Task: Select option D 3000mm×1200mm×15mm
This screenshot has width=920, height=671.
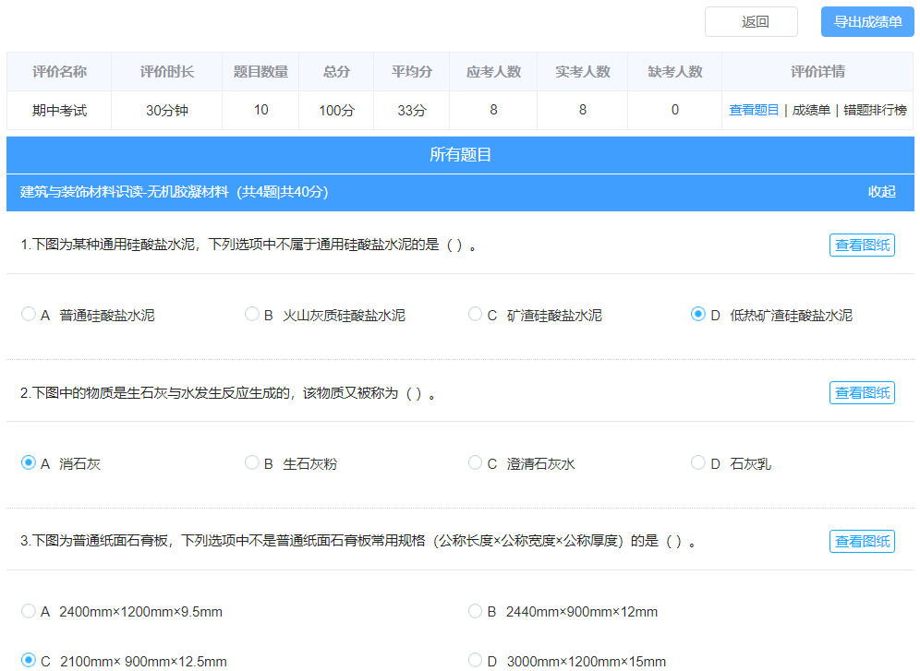Action: click(x=476, y=661)
